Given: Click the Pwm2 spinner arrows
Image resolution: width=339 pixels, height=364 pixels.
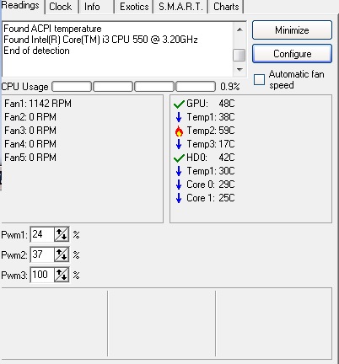Looking at the screenshot, I should 62,254.
